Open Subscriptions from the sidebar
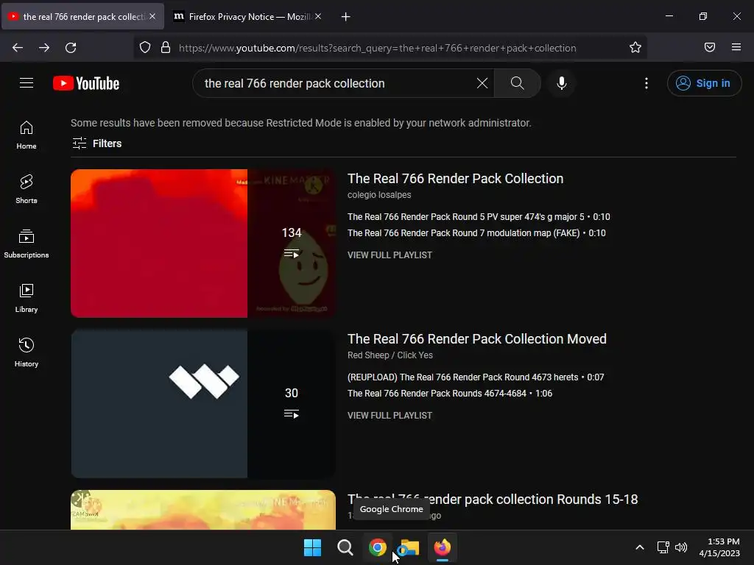754x565 pixels. click(27, 244)
